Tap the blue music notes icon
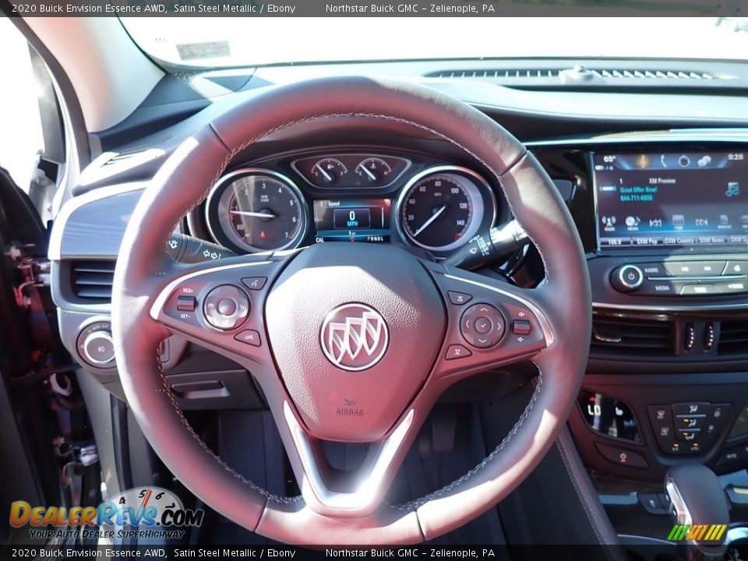Viewport: 748px width, 561px height. tap(732, 189)
